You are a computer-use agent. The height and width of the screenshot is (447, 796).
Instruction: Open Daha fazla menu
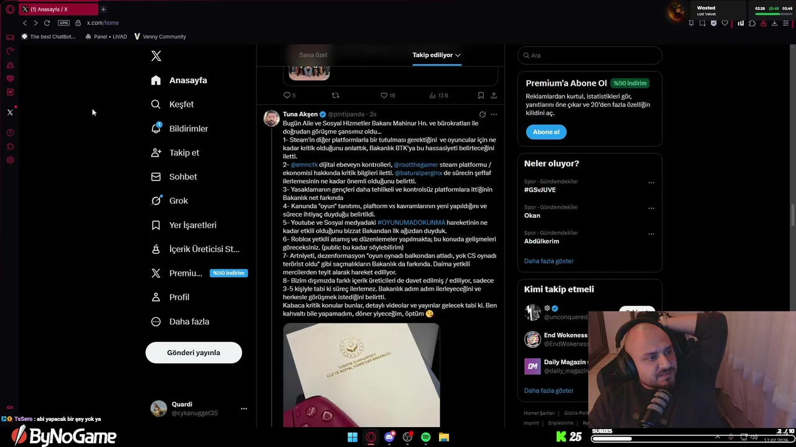[180, 322]
